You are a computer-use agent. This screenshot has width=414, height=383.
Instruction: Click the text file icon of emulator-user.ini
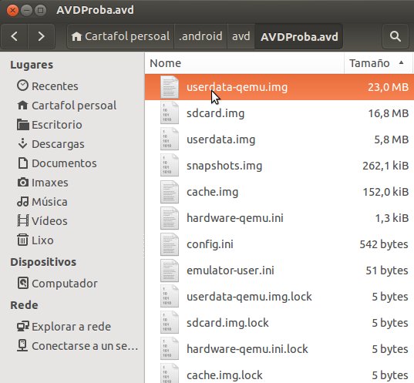170,270
